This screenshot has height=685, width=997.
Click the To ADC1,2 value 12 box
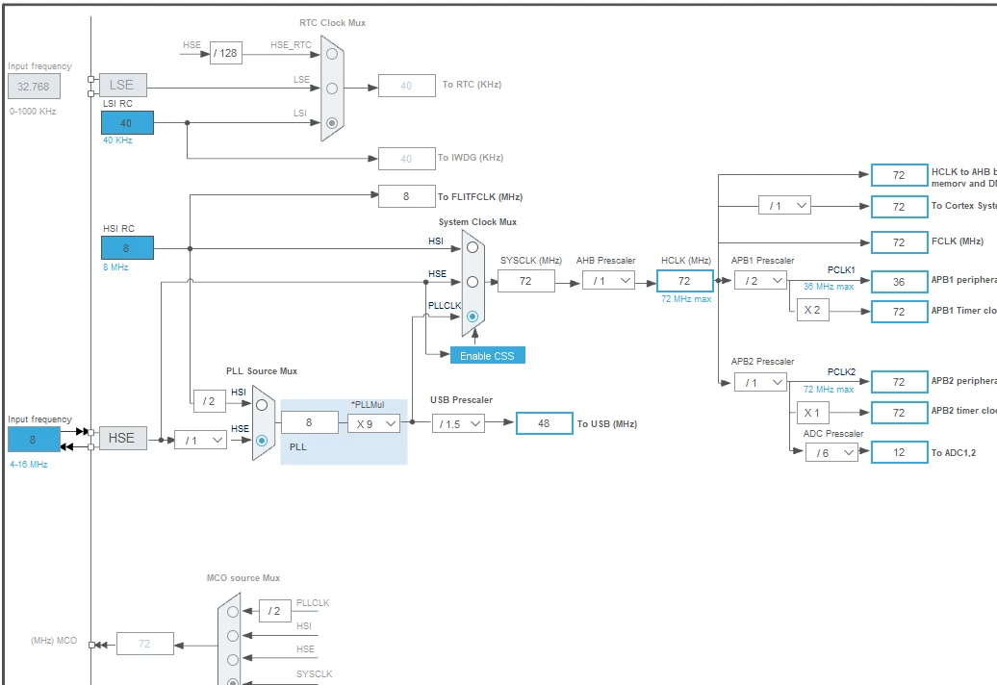click(x=899, y=452)
